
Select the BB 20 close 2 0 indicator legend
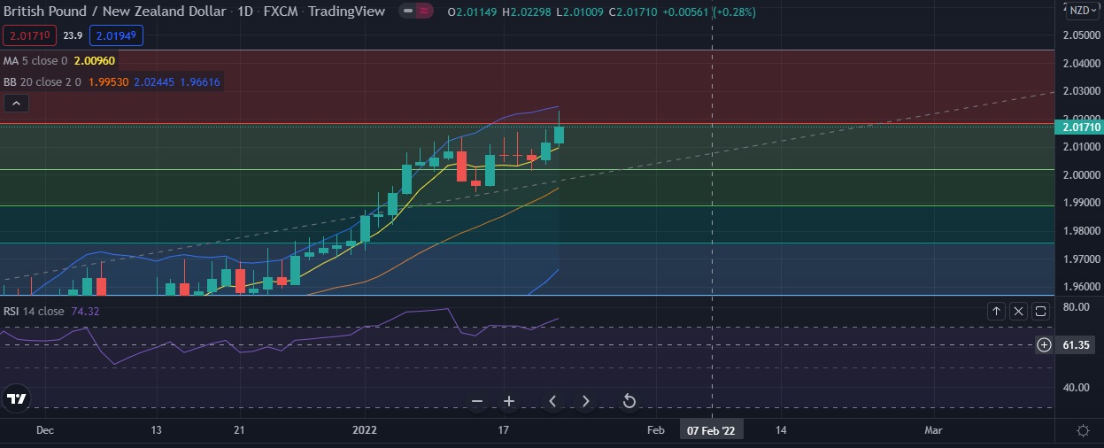click(x=42, y=81)
